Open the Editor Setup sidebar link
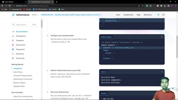 tap(18, 72)
